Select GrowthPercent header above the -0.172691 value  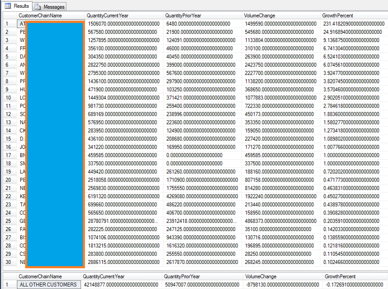coord(356,276)
